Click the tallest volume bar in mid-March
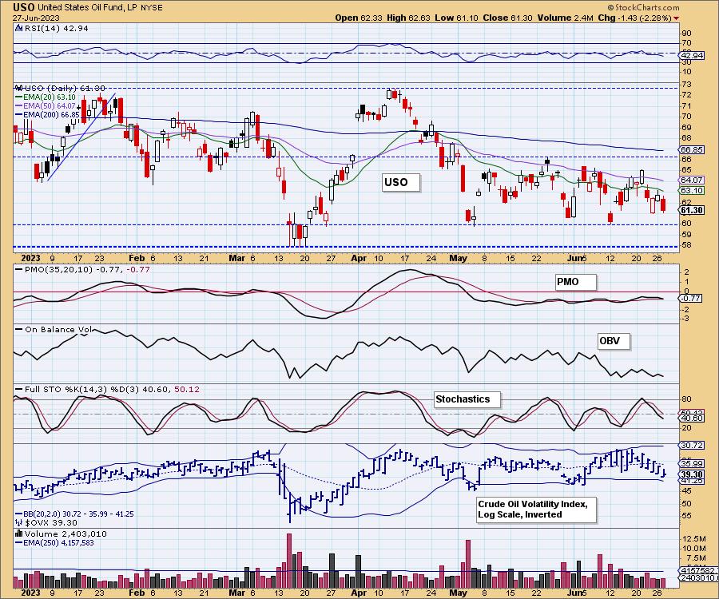719x599 pixels. pos(289,561)
